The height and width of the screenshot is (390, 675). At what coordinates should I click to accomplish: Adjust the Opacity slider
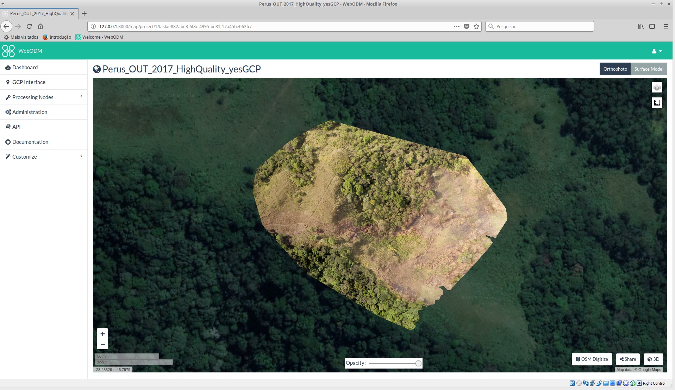click(418, 363)
